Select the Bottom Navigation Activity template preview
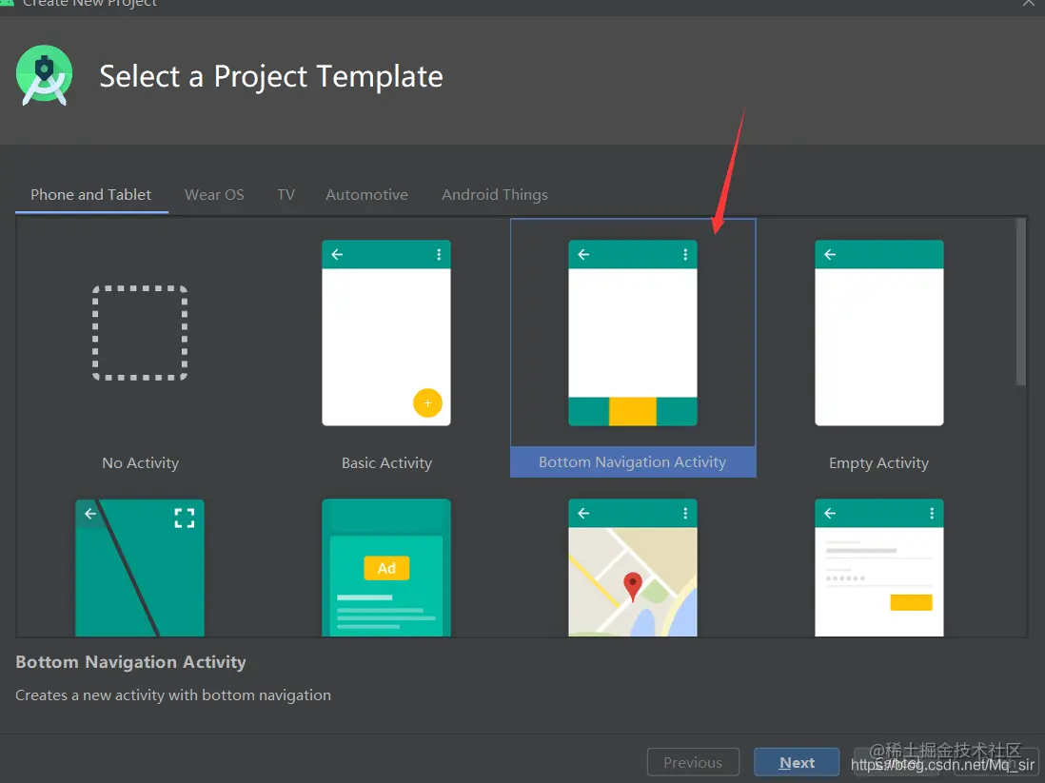1045x783 pixels. pos(633,333)
